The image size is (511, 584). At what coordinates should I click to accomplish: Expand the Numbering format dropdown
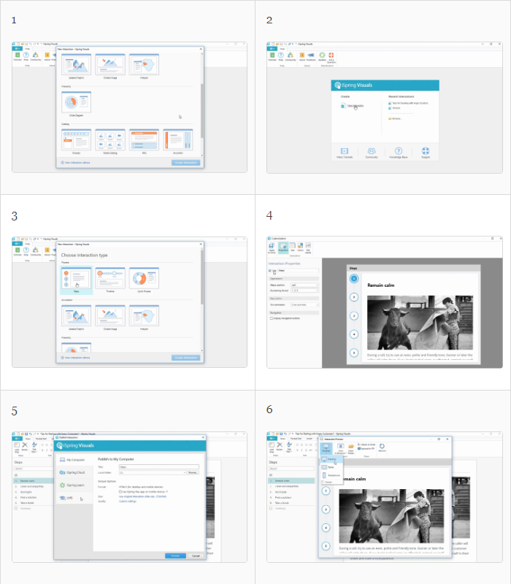pos(304,291)
